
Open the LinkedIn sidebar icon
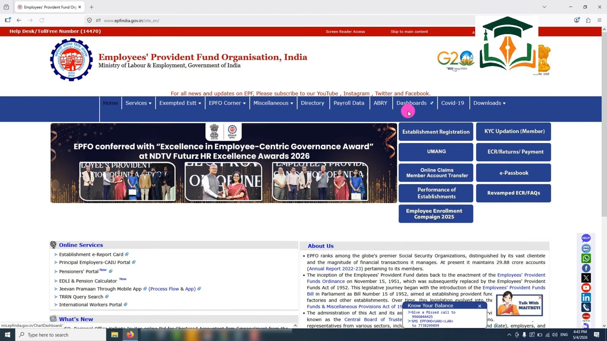pyautogui.click(x=586, y=298)
